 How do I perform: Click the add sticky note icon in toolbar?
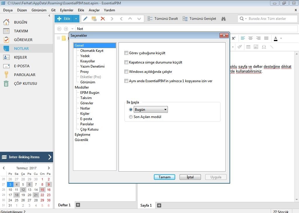[94, 19]
